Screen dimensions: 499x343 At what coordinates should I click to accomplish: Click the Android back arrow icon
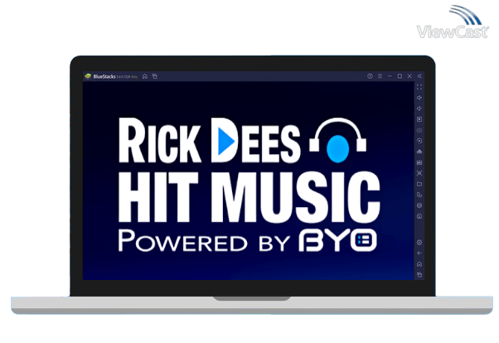click(x=419, y=254)
